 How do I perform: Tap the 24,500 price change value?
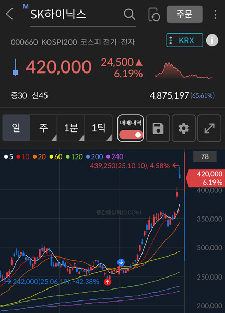117,62
